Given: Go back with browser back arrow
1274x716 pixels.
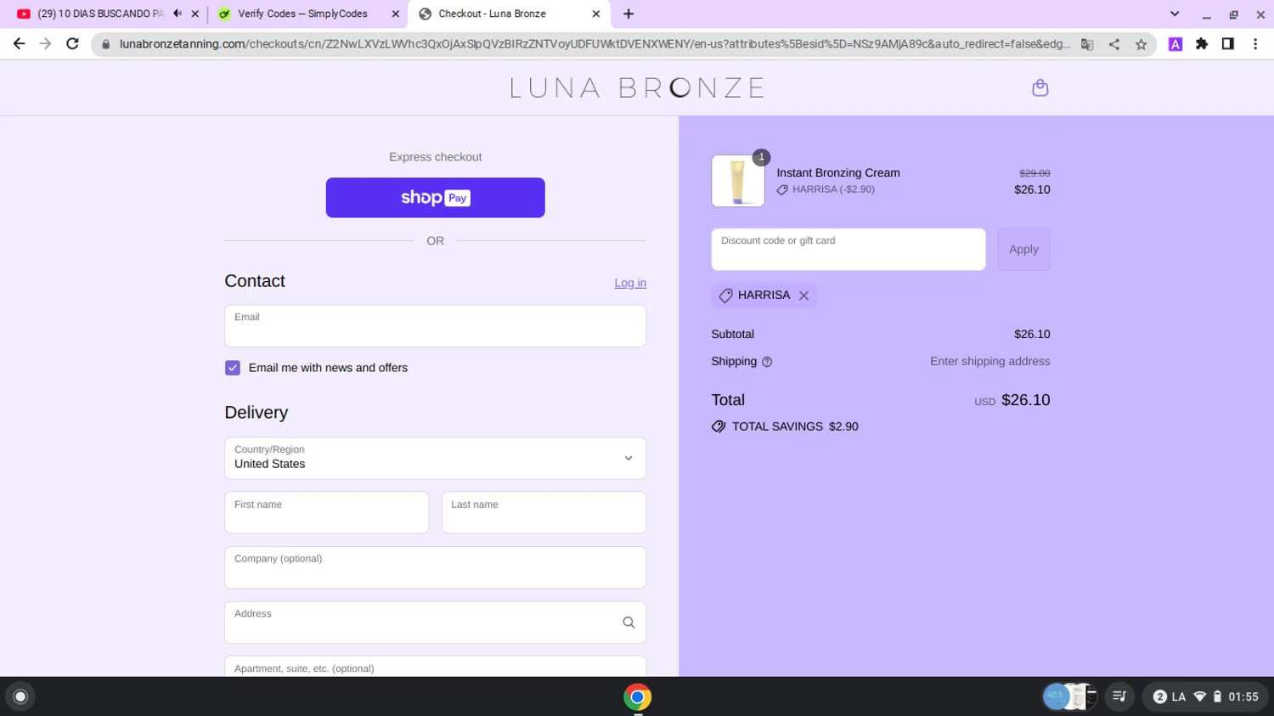Looking at the screenshot, I should click(19, 44).
